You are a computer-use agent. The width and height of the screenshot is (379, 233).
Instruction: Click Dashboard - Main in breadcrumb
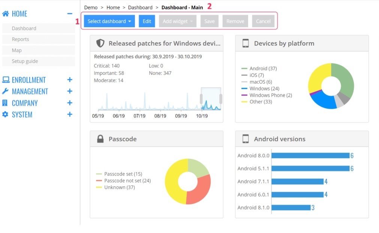tap(182, 7)
